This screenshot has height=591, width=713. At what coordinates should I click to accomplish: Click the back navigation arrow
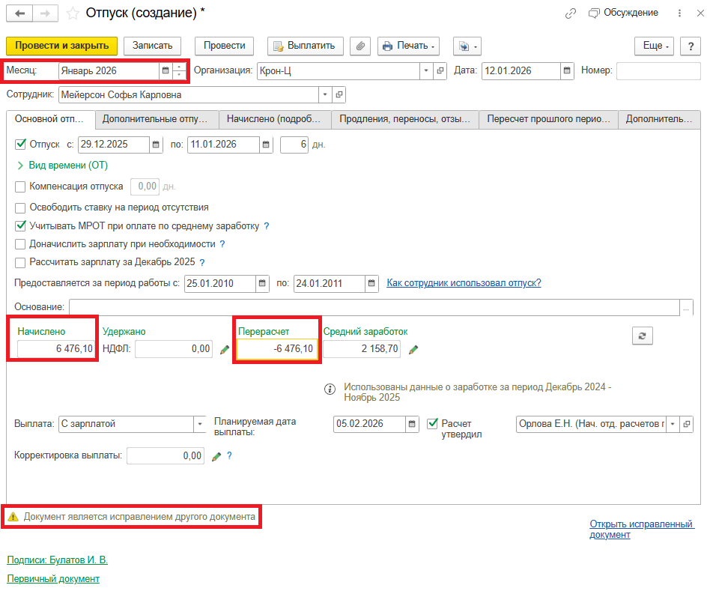pos(20,13)
